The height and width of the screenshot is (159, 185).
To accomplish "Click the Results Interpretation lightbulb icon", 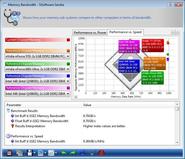I will coord(13,126).
